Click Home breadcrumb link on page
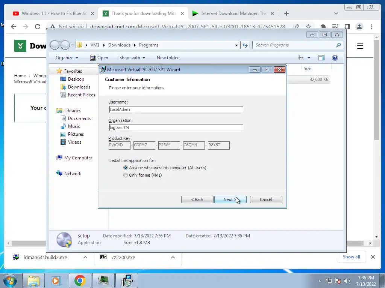 coord(20,76)
